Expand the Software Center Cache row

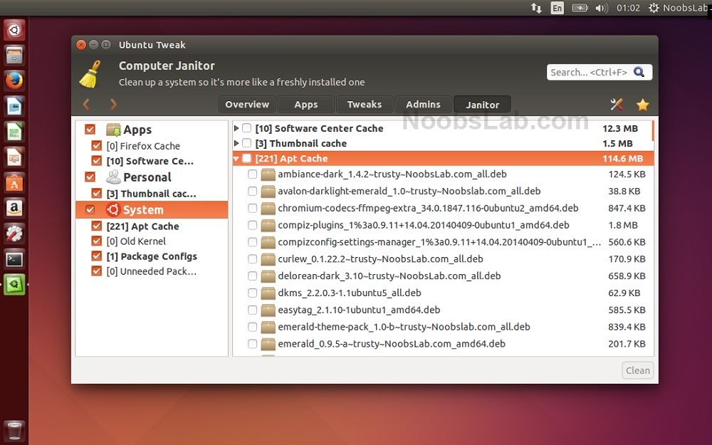click(x=236, y=128)
